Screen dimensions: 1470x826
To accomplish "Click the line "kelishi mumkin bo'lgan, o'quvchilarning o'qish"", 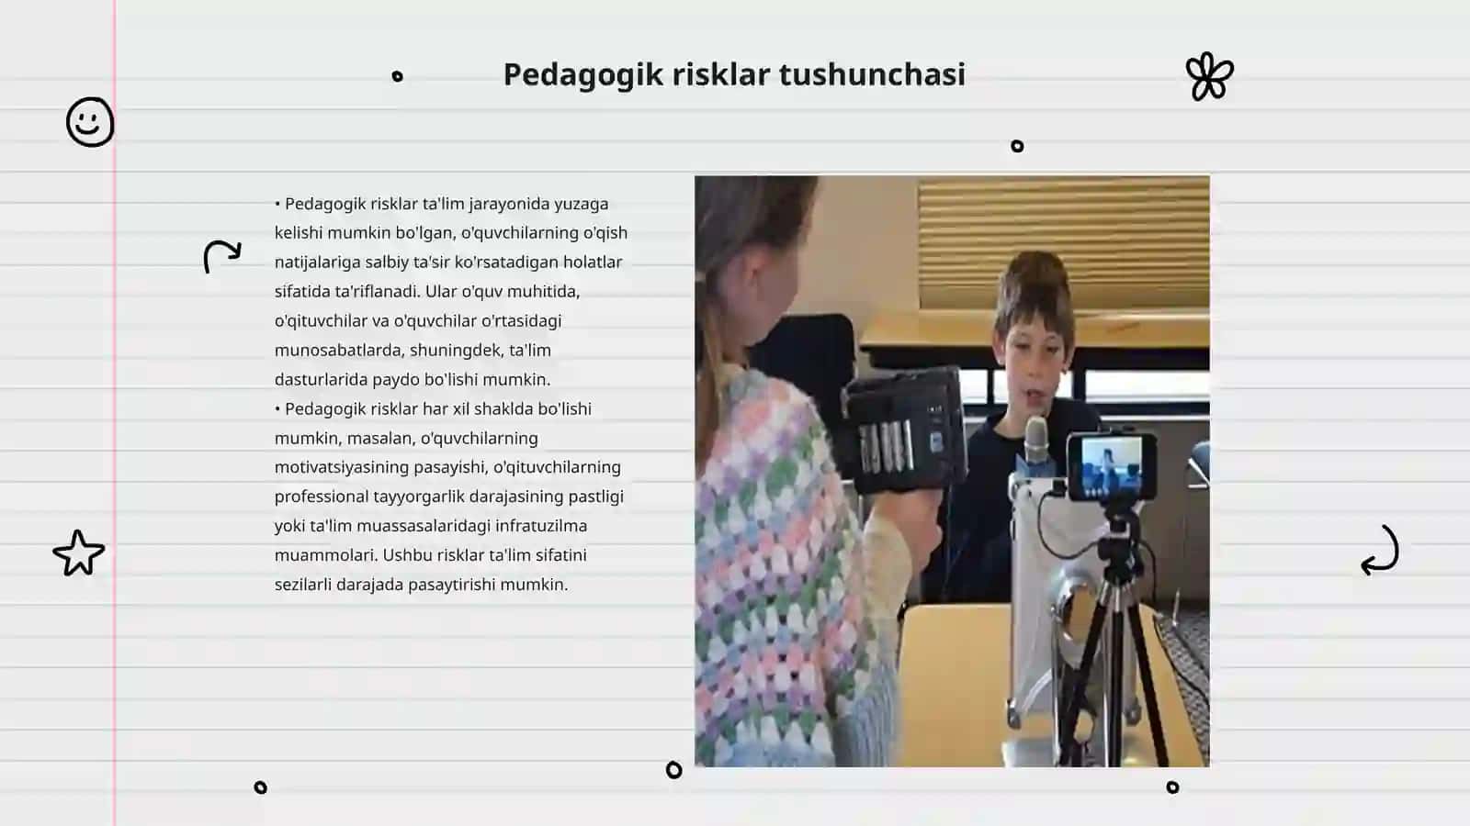I will [451, 233].
